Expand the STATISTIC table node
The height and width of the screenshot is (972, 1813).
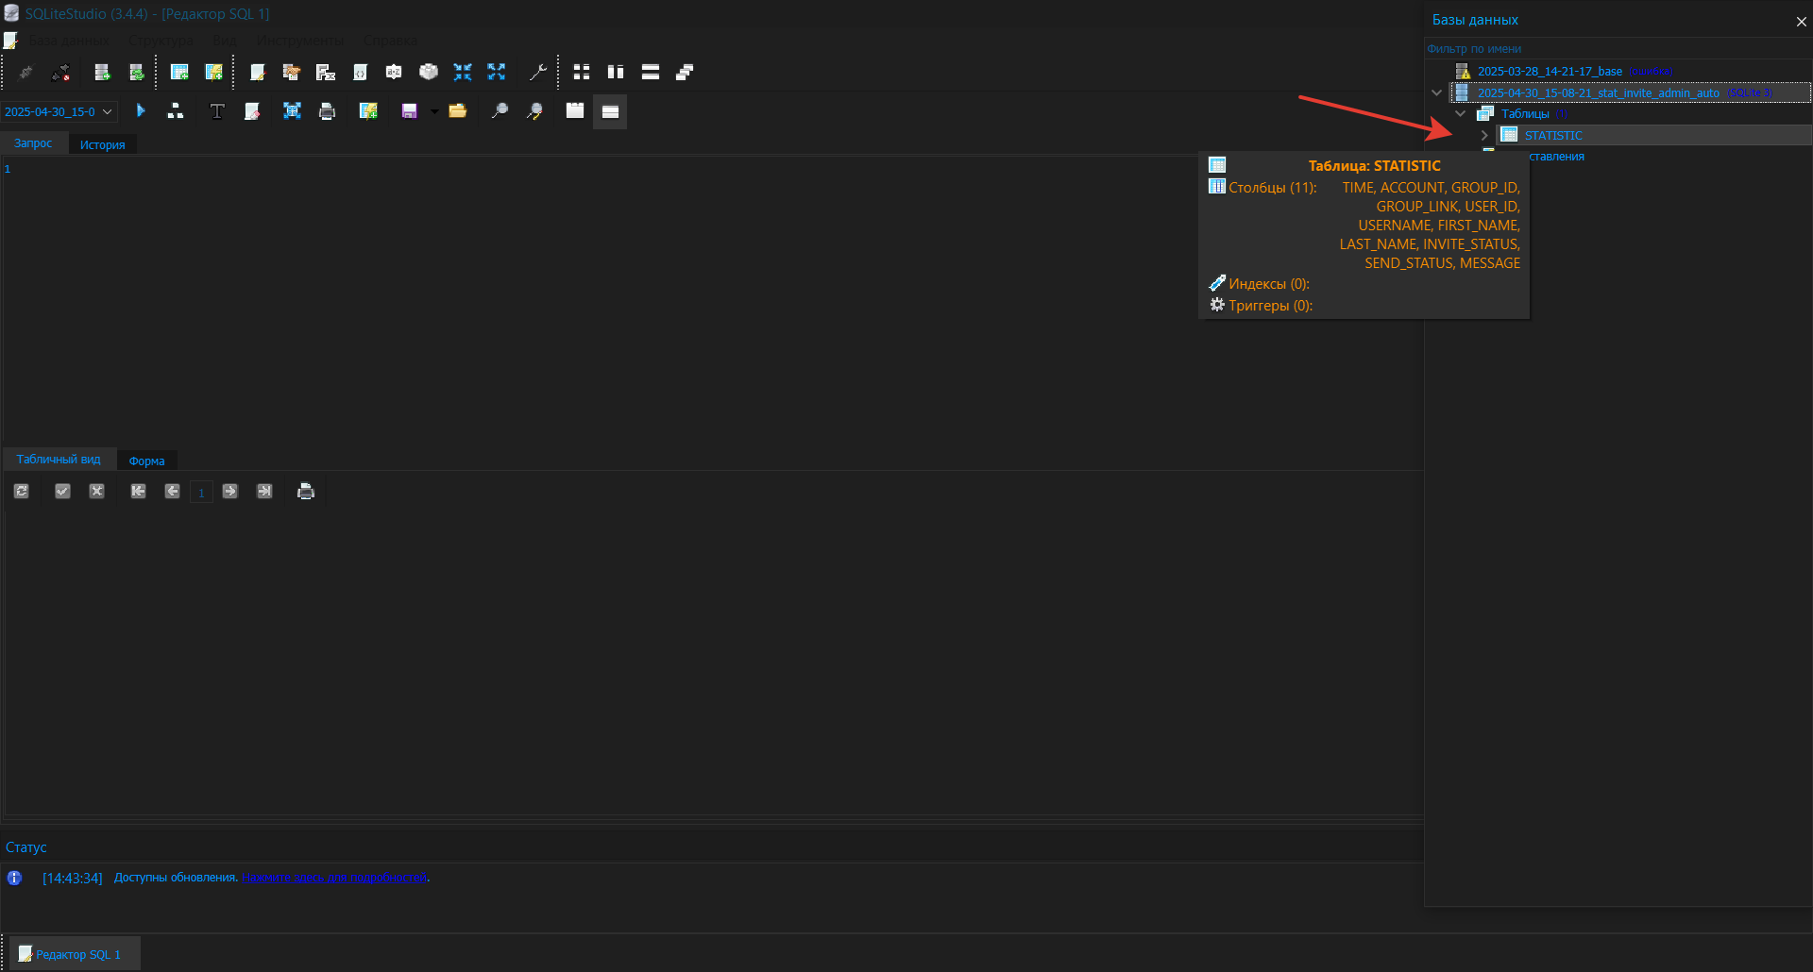click(x=1484, y=135)
